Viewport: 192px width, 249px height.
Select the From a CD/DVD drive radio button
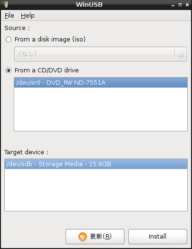pos(9,70)
